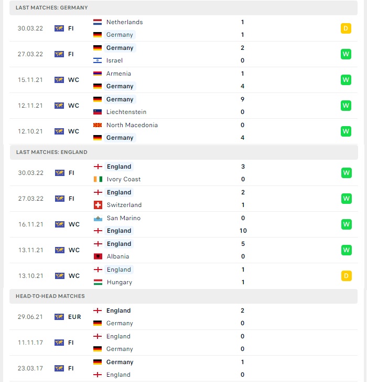Click the Israel flag icon

click(98, 60)
